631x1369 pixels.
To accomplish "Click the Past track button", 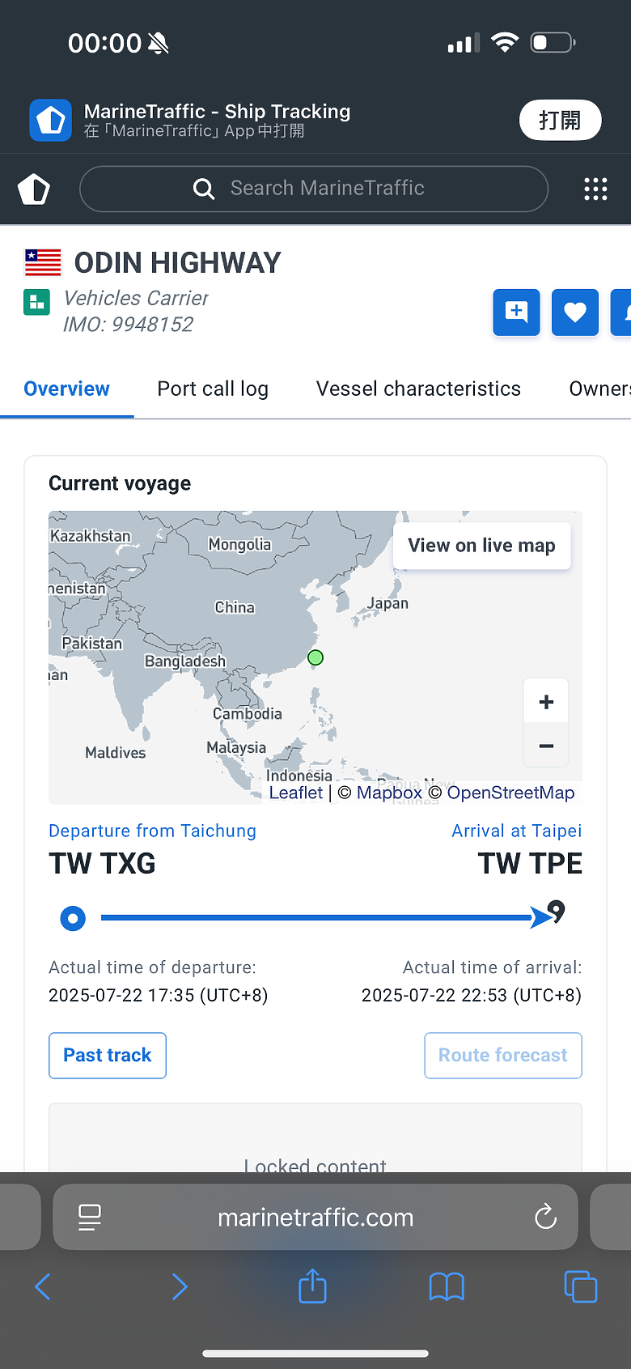I will click(x=108, y=1056).
